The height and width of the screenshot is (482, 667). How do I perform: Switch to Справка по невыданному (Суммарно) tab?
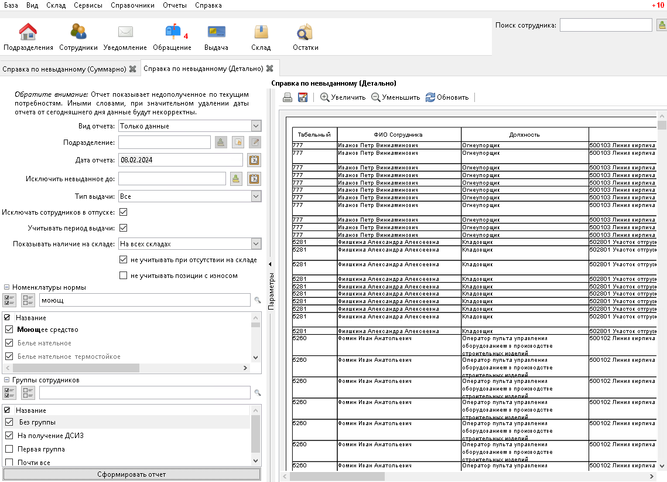pos(64,69)
